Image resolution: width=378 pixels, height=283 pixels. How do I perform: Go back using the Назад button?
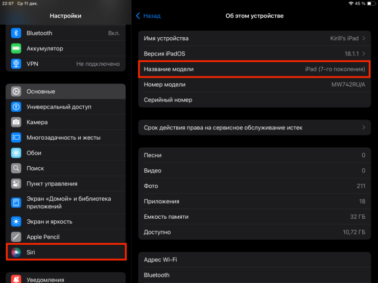(x=149, y=16)
